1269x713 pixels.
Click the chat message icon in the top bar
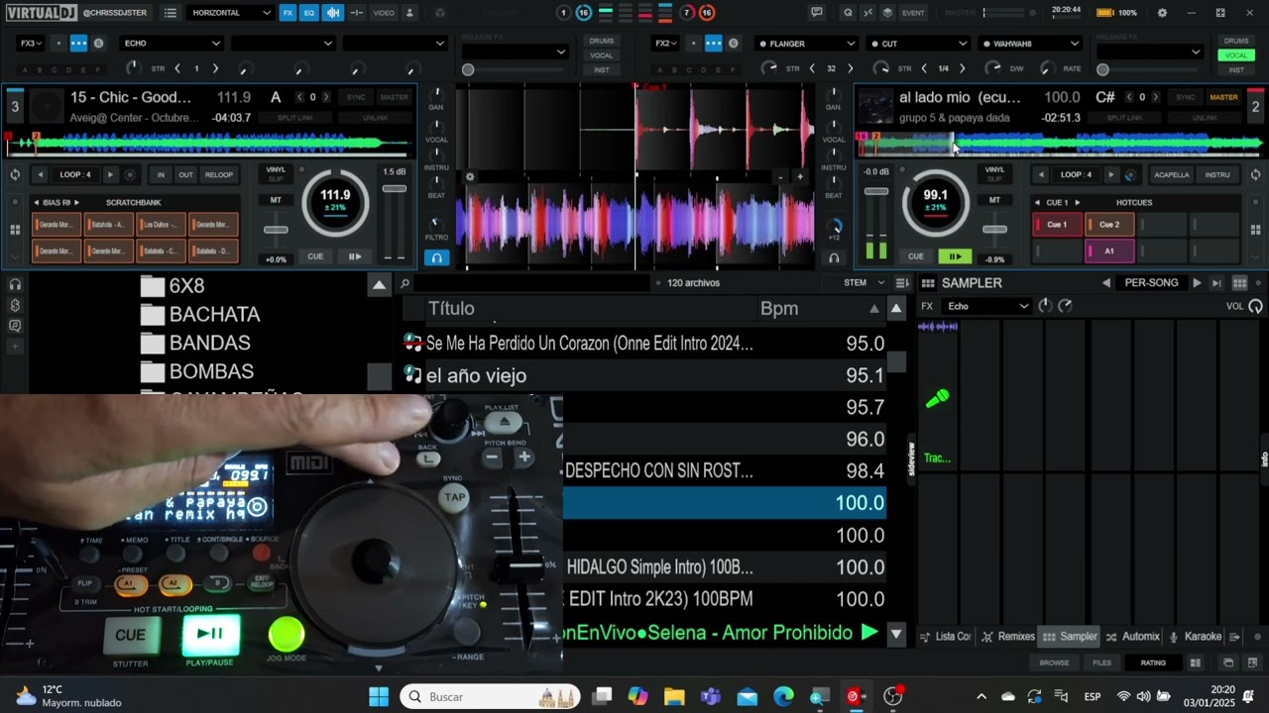click(817, 13)
